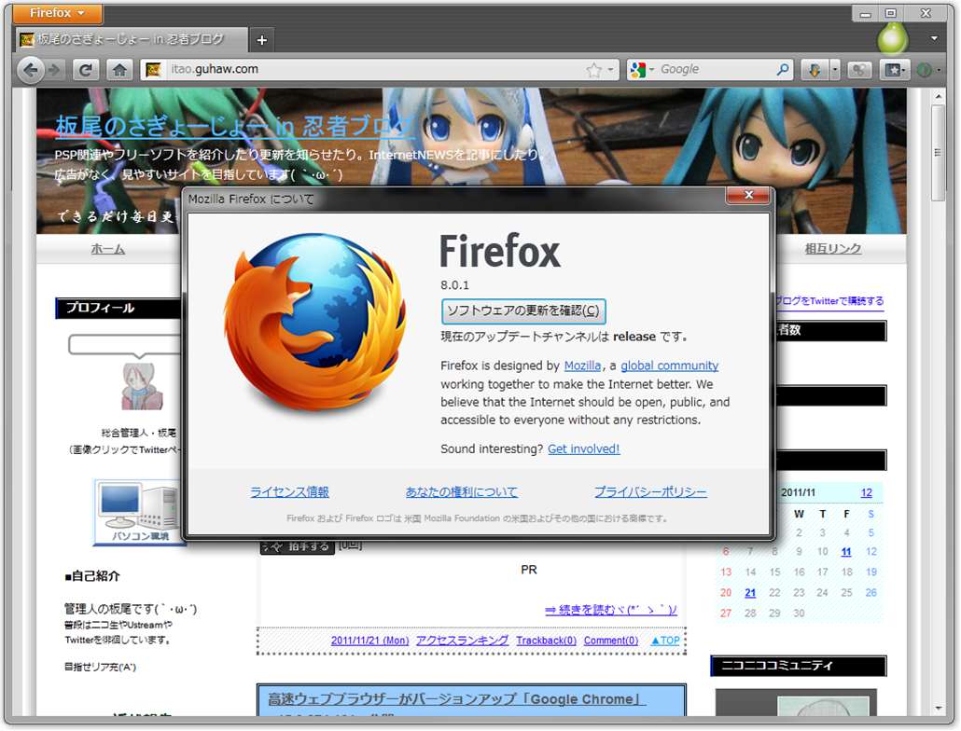961x731 pixels.
Task: Open the dropdown next to the bookmark star
Action: coord(610,70)
